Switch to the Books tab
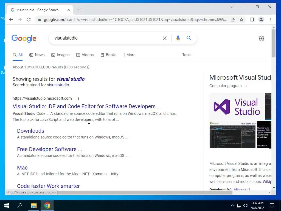Viewport: 281px width, 211px height. [109, 55]
